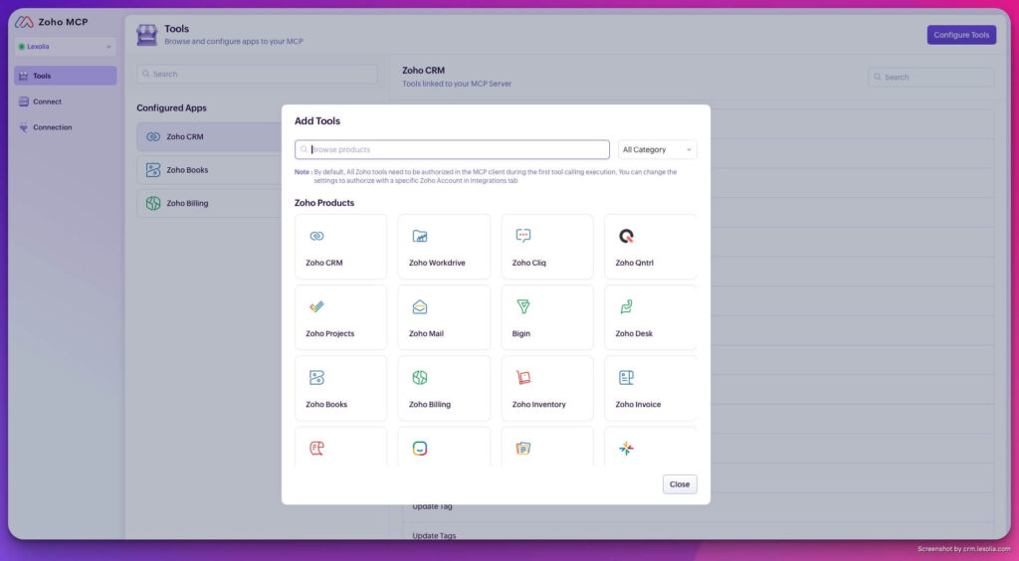The image size is (1019, 561).
Task: Focus the Browse products search field
Action: pyautogui.click(x=453, y=149)
